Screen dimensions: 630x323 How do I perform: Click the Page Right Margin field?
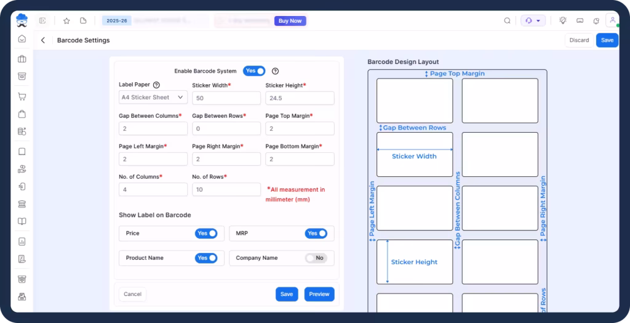pos(226,159)
